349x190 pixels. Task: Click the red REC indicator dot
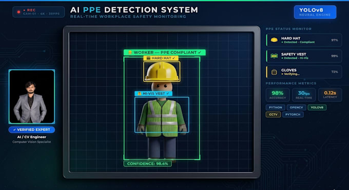[x=18, y=12]
